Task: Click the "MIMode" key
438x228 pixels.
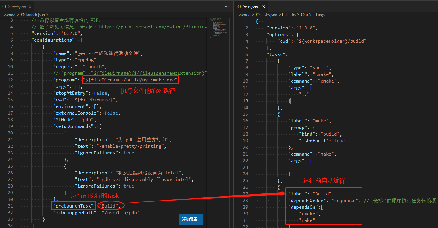Action: coord(64,119)
